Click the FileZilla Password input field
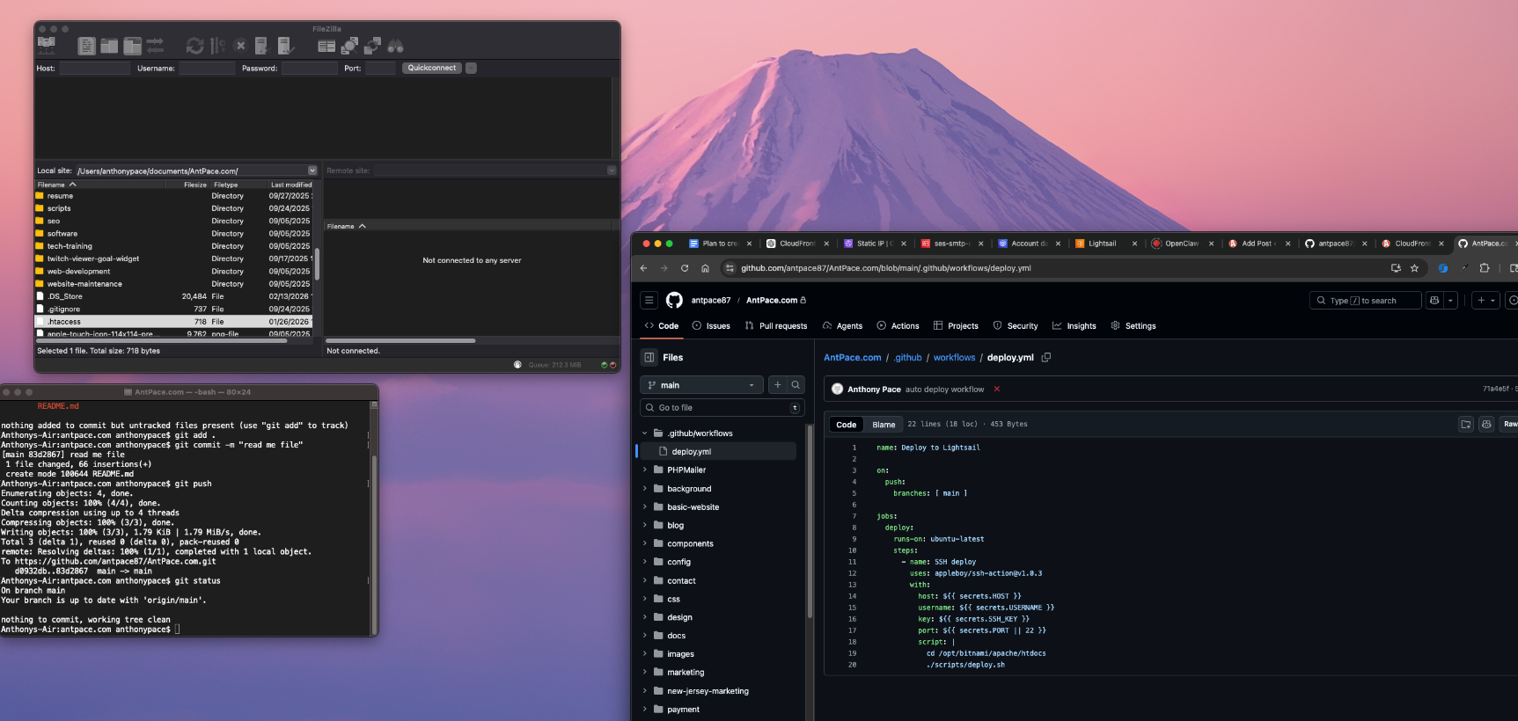1518x721 pixels. (x=309, y=68)
